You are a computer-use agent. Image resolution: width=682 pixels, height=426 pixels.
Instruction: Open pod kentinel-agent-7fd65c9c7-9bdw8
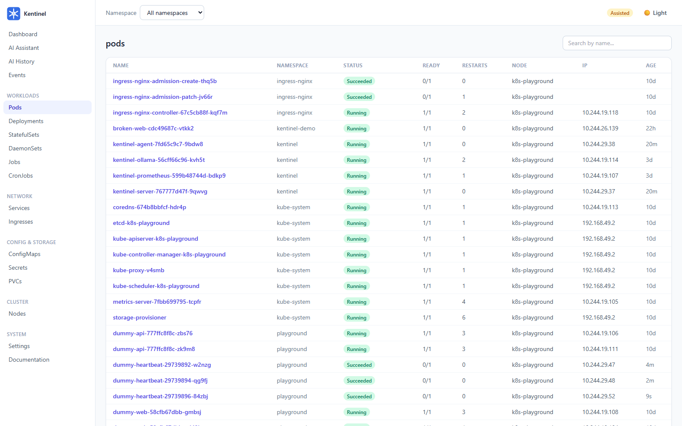coord(158,144)
